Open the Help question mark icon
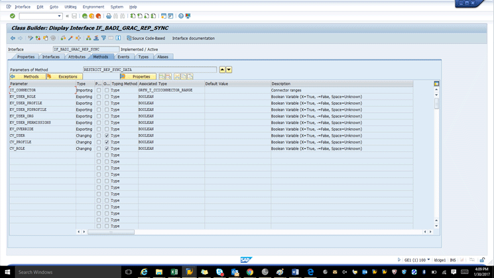494x278 pixels. pyautogui.click(x=181, y=16)
